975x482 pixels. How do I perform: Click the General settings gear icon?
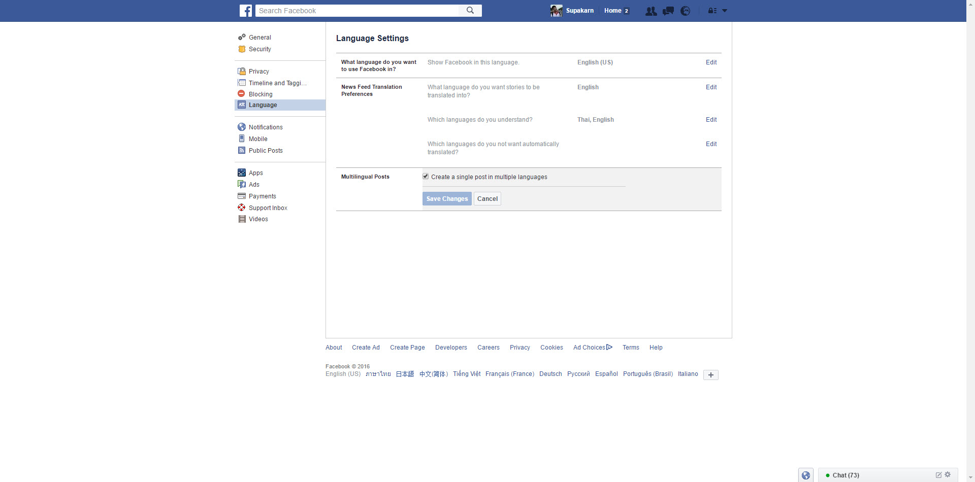(x=242, y=37)
